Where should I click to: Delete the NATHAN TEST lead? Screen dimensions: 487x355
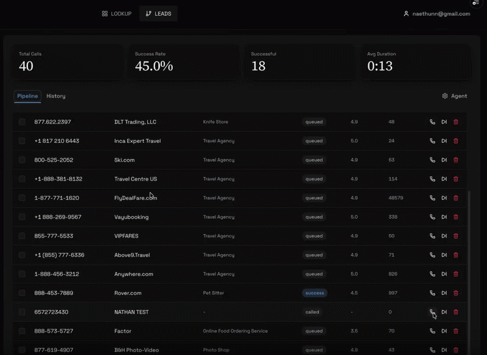[455, 312]
